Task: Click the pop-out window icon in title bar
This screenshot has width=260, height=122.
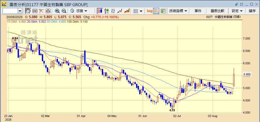Action: point(242,4)
